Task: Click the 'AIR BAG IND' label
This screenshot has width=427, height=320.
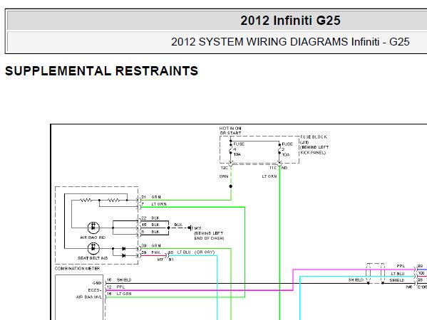Action: tap(93, 237)
